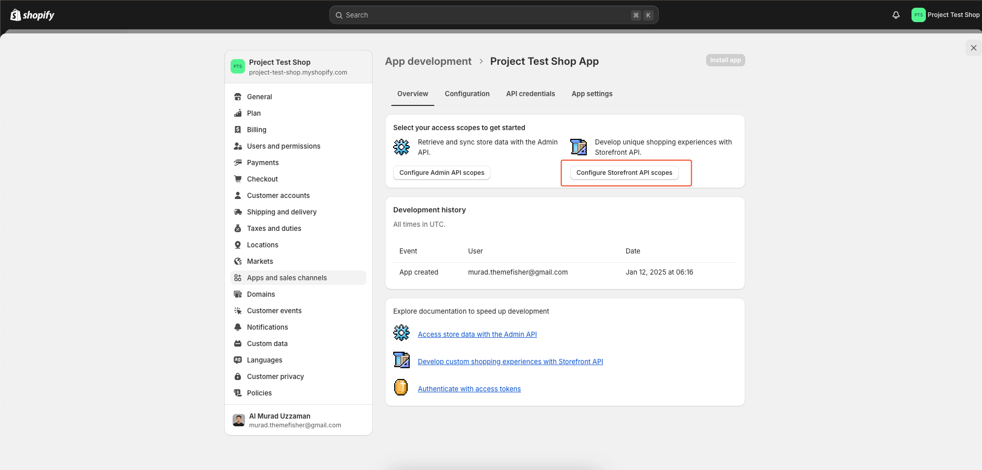Open Develop custom shopping experiences link
This screenshot has height=470, width=982.
(511, 361)
